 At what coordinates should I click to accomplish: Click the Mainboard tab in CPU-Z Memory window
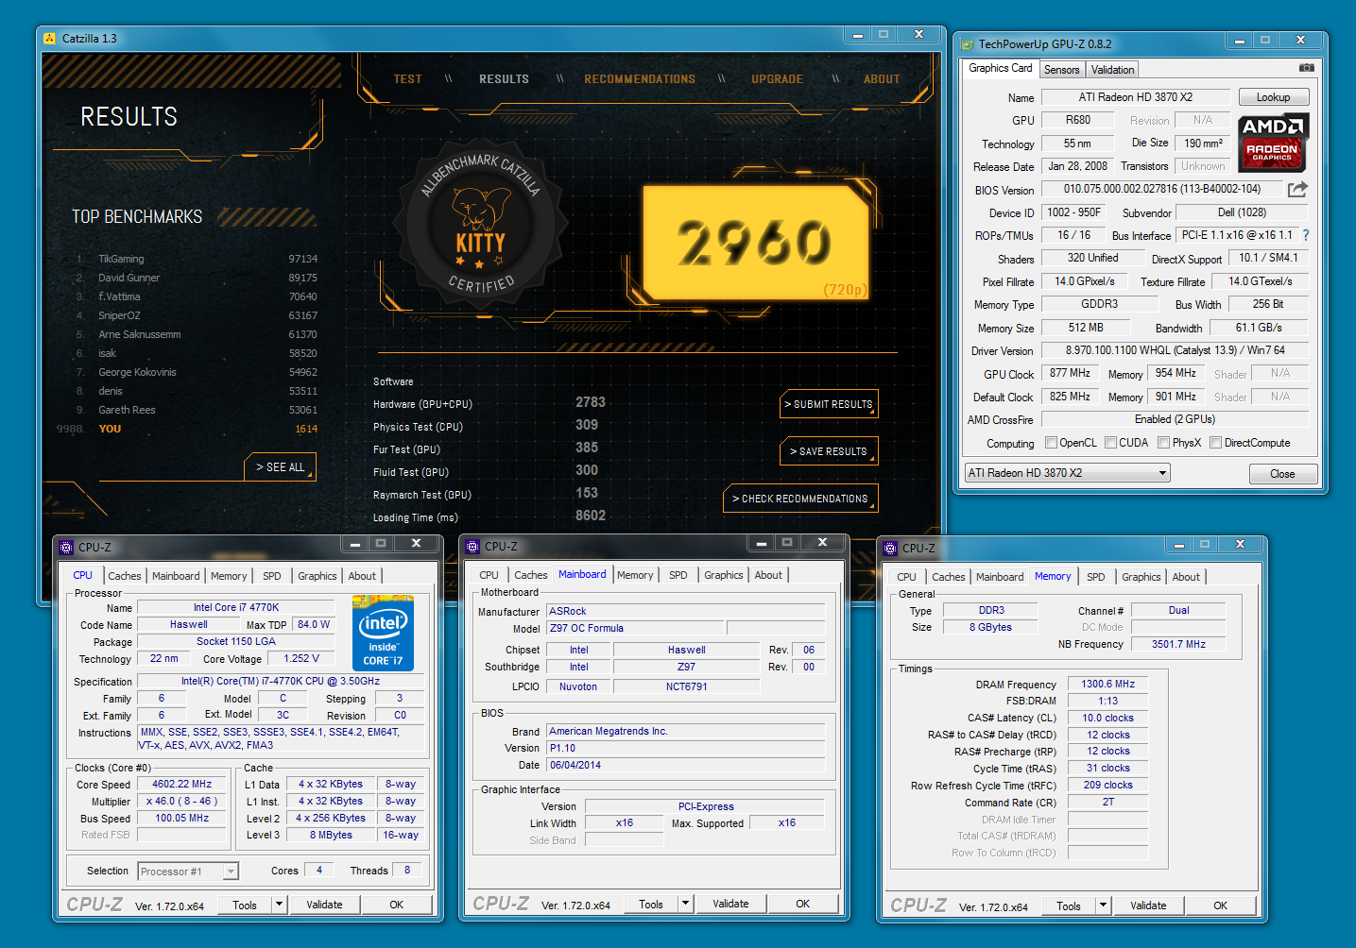[x=1000, y=577]
